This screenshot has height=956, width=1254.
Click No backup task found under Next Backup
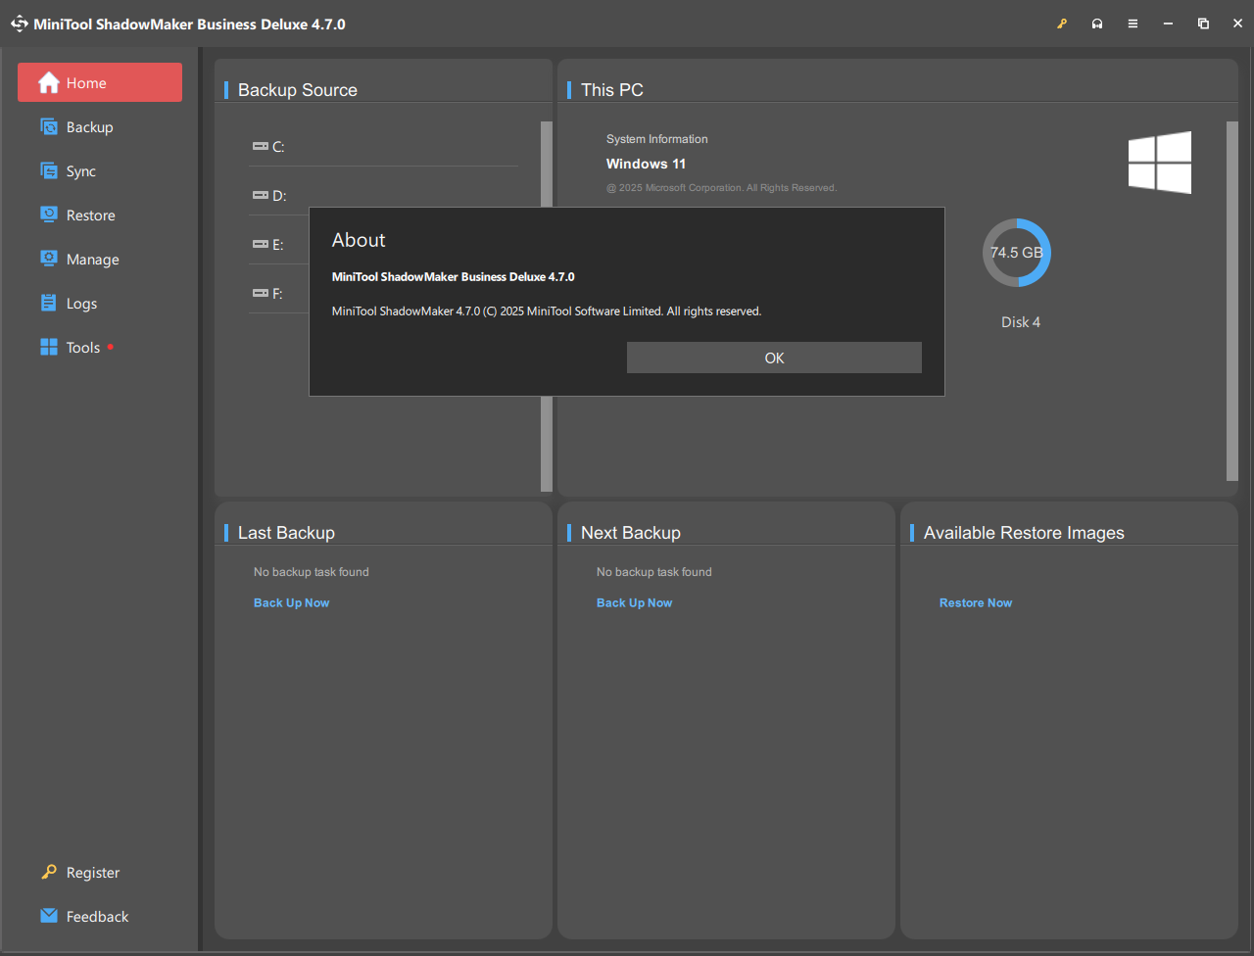[x=654, y=572]
